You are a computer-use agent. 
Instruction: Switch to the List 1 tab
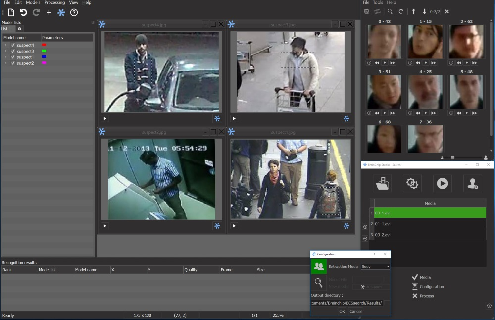pyautogui.click(x=6, y=29)
